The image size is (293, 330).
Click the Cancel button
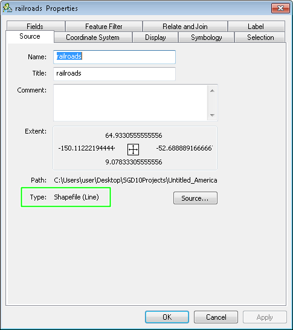[x=216, y=317]
